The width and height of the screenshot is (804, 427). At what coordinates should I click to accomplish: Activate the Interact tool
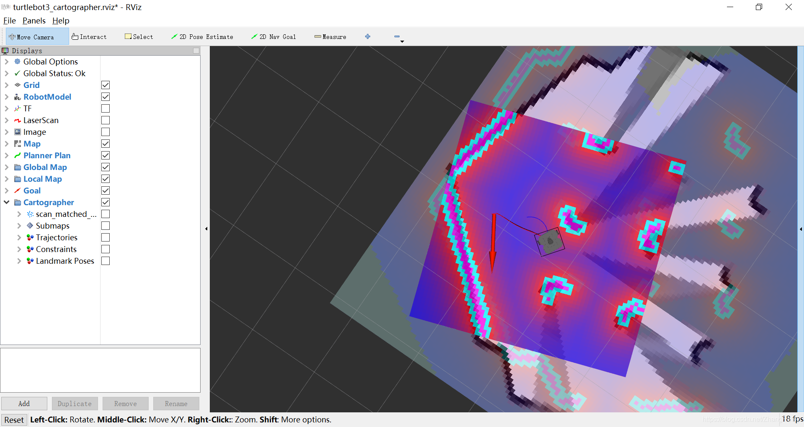coord(89,37)
